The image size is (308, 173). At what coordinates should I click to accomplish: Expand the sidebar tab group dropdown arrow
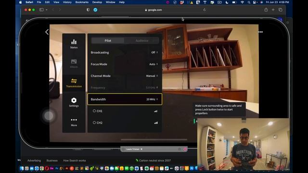47,10
